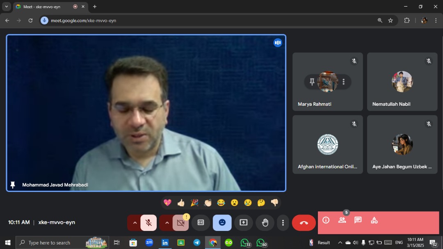This screenshot has height=249, width=443.
Task: Open the three-dot more options menu
Action: (x=283, y=223)
